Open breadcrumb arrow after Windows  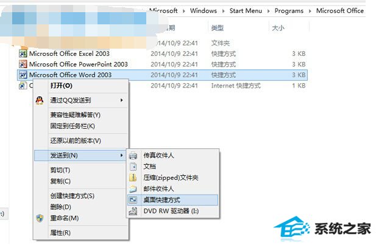(x=223, y=11)
